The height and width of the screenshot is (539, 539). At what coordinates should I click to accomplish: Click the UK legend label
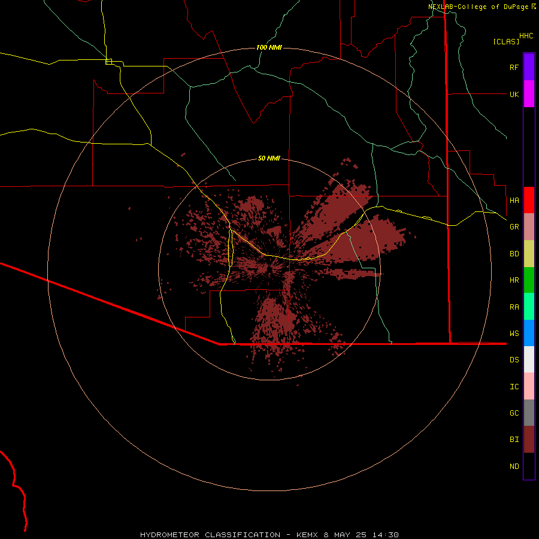[514, 94]
